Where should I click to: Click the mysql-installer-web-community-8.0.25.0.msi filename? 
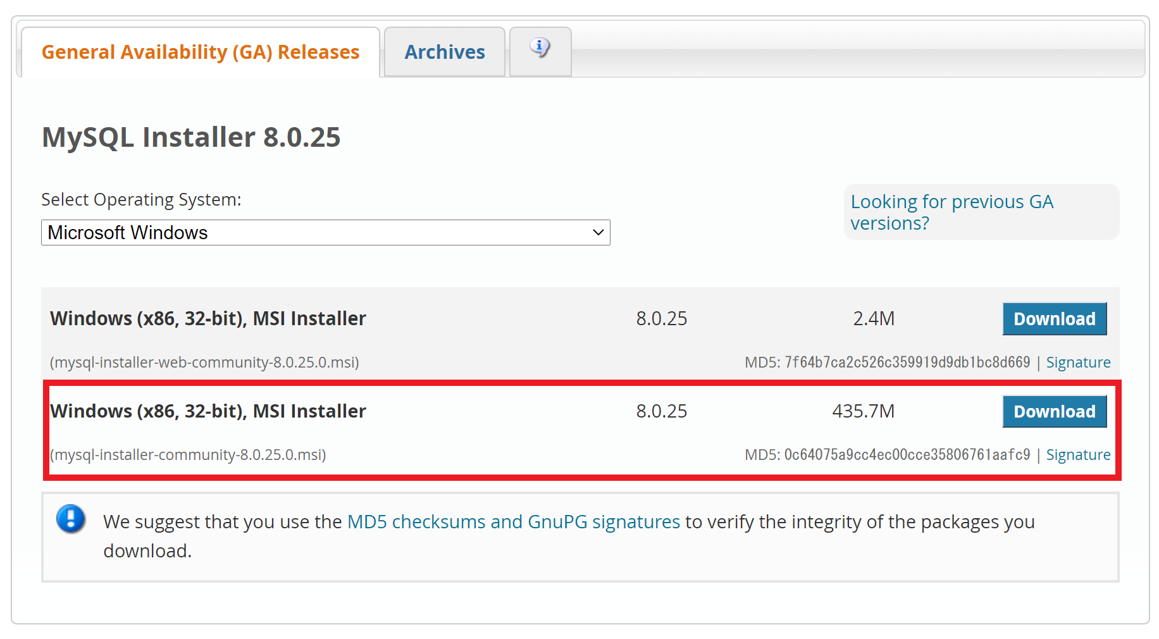(x=204, y=363)
